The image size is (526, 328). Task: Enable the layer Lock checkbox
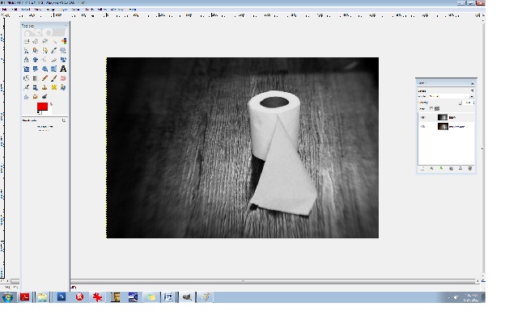[431, 108]
